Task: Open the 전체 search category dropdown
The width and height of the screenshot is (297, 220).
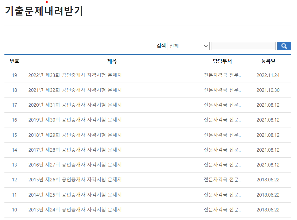Action: (189, 46)
